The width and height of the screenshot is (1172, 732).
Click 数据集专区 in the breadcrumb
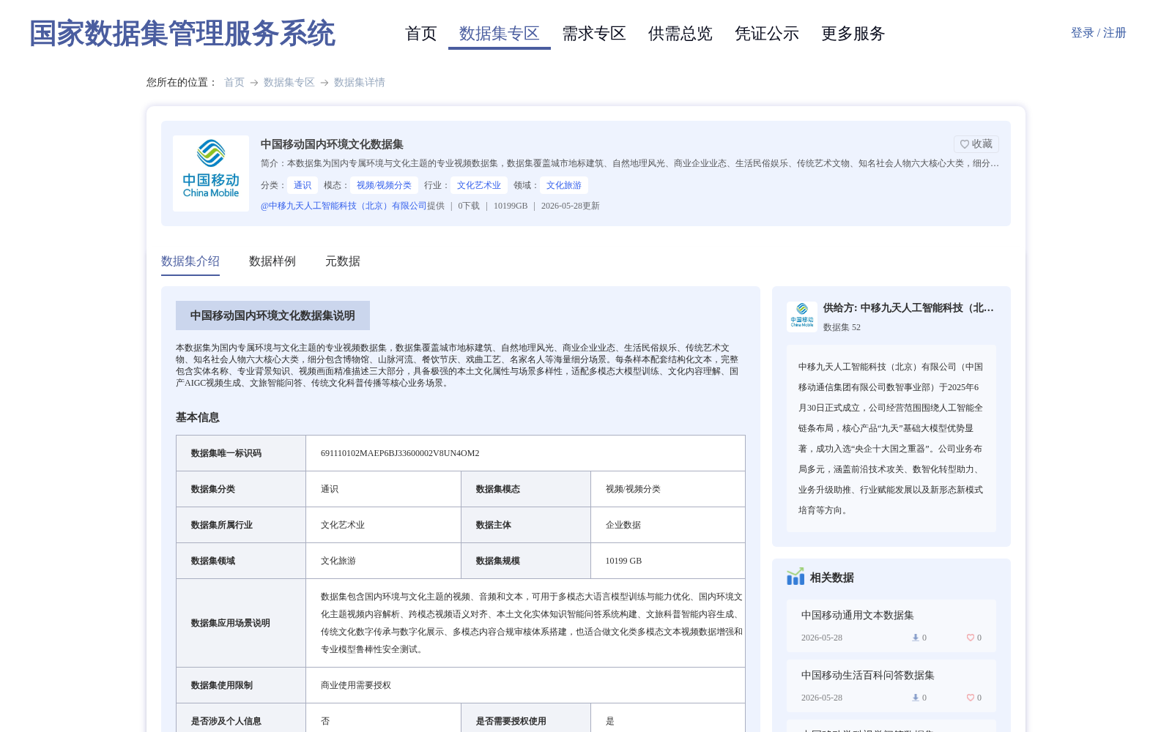click(x=289, y=82)
